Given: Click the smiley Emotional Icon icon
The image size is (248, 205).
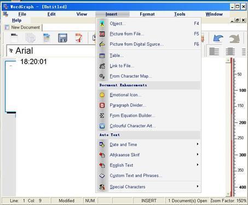Looking at the screenshot, I should point(102,95).
